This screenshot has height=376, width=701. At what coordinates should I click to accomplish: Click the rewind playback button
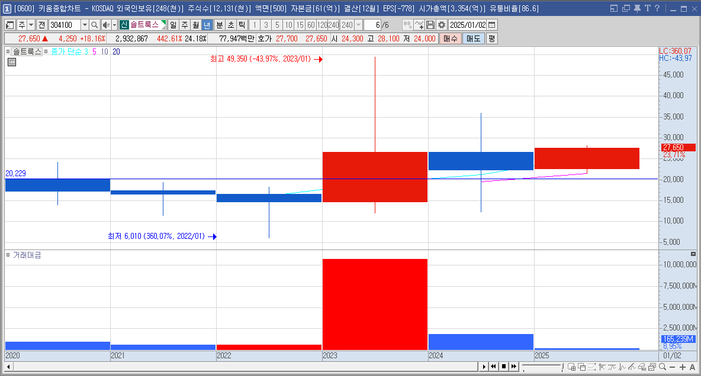click(x=494, y=367)
